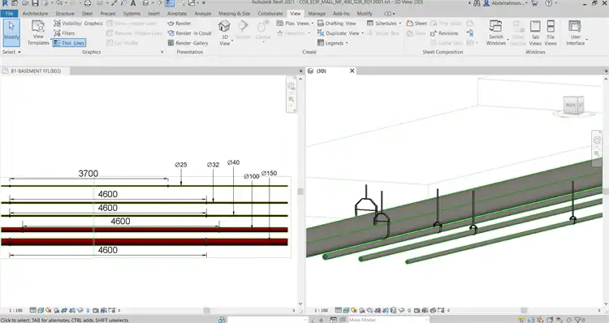609x323 pixels.
Task: Click the 3D view horizontal scrollbar
Action: pos(524,311)
